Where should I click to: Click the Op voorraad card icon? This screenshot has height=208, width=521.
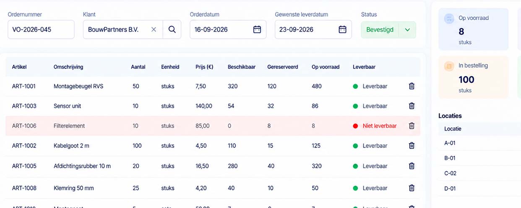tap(449, 19)
